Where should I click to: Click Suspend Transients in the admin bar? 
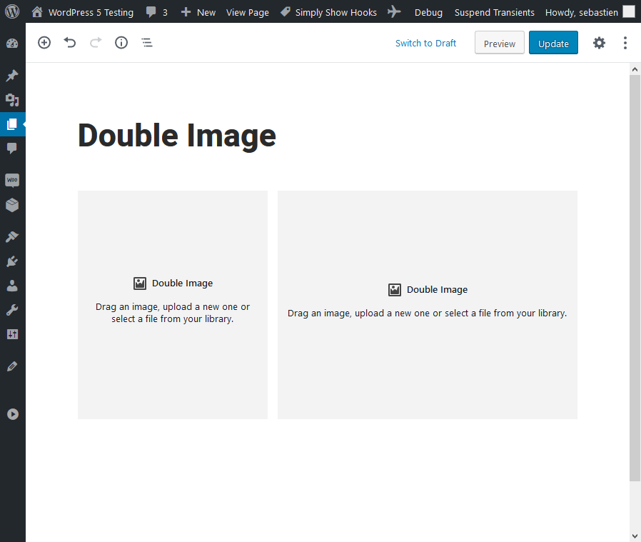(494, 12)
